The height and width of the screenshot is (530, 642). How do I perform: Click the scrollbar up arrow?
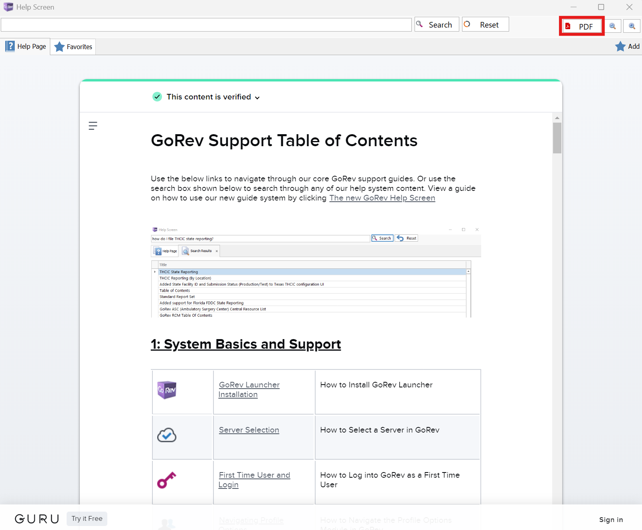point(557,118)
